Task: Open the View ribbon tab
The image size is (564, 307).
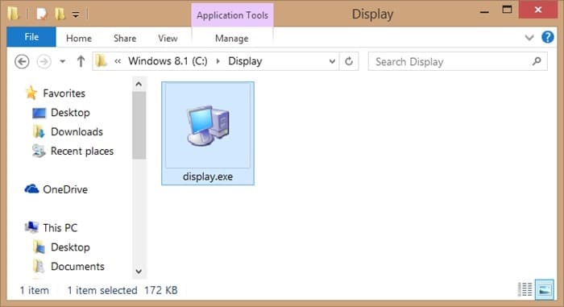Action: pyautogui.click(x=168, y=38)
